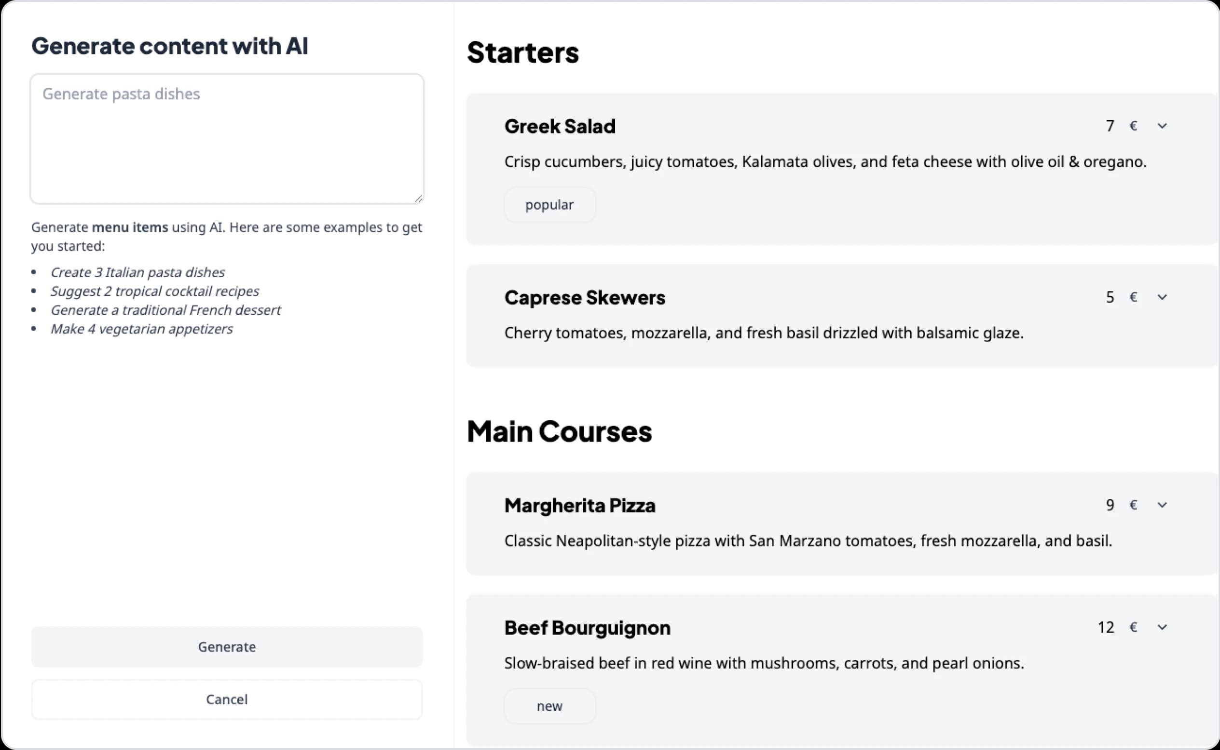Click the euro symbol on Caprese Skewers
The image size is (1220, 750).
[x=1133, y=297]
